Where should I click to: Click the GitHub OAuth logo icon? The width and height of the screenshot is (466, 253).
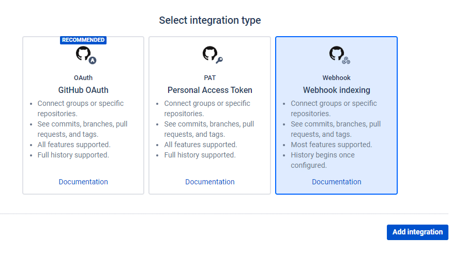point(85,54)
